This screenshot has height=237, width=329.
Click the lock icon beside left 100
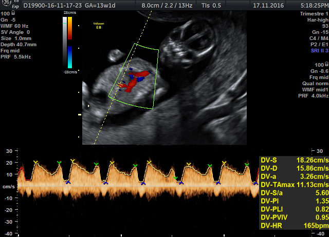point(13,13)
